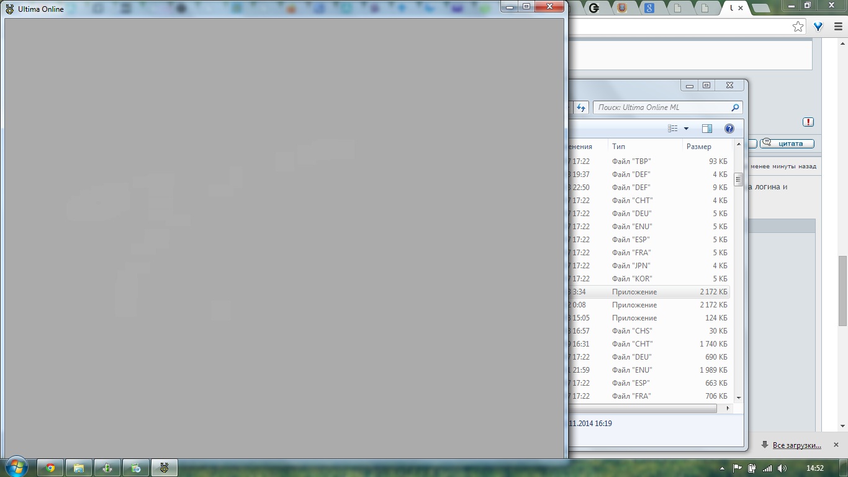848x477 pixels.
Task: Click the magnifier icon in the Explorer search box
Action: [735, 107]
